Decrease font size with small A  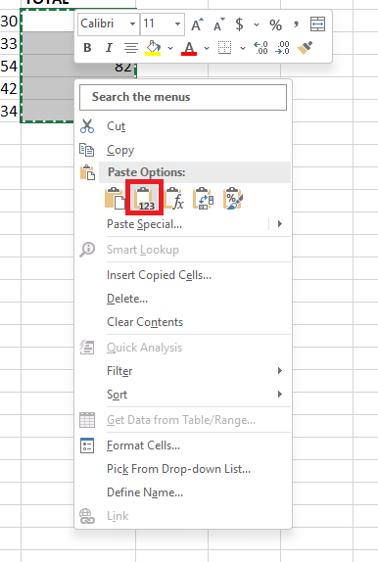[218, 24]
